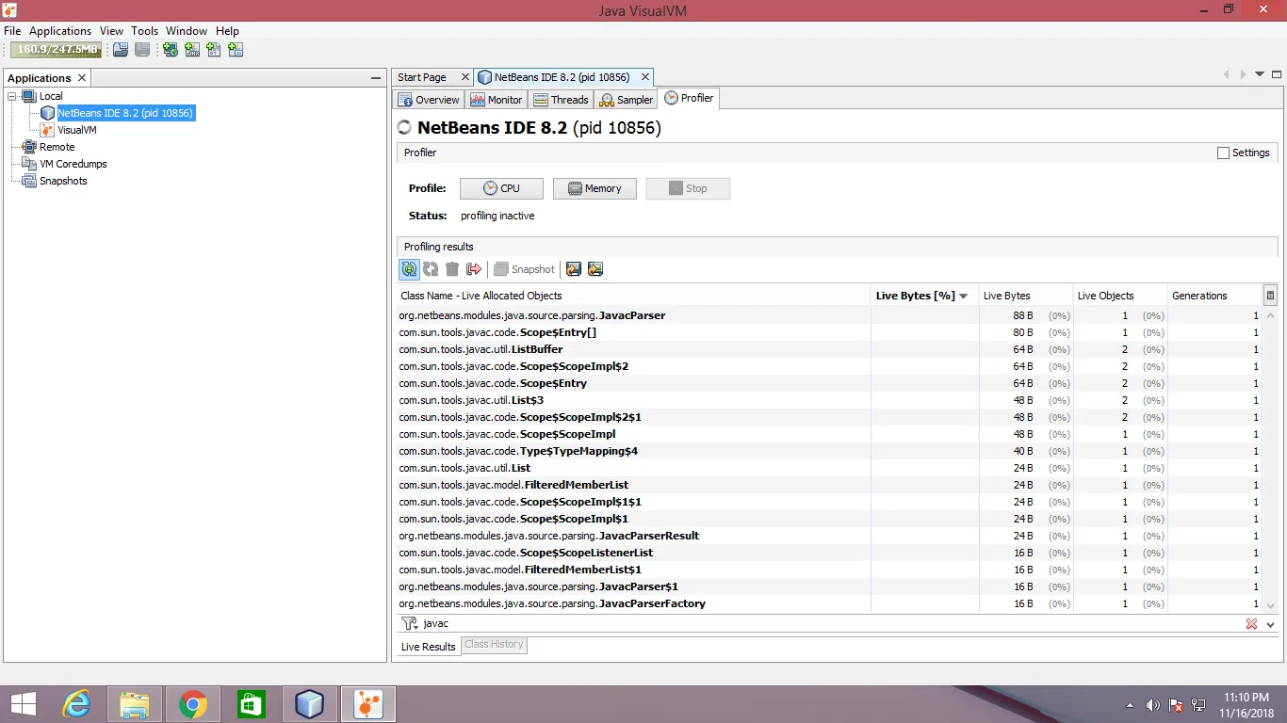The image size is (1287, 723).
Task: Select NetBeans IDE 8.2 in Applications tree
Action: click(125, 113)
